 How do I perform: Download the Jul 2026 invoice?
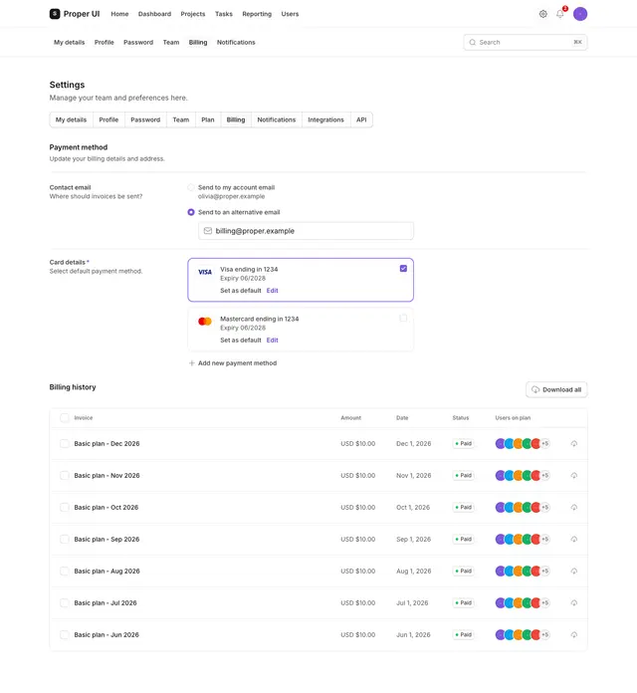click(x=574, y=602)
